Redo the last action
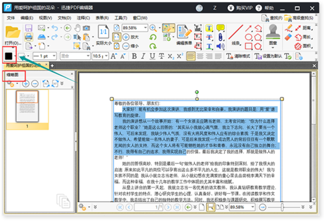 (54, 37)
